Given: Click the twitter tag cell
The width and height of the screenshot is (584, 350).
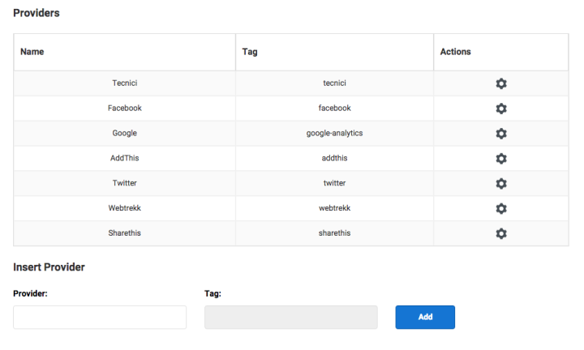Looking at the screenshot, I should pyautogui.click(x=334, y=184).
